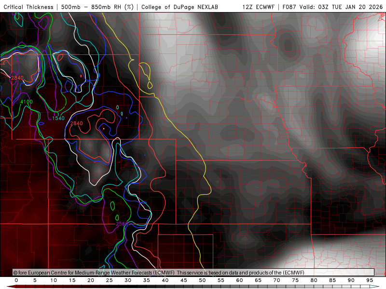Click the 35 value on the color scale
The height and width of the screenshot is (289, 386).
pyautogui.click(x=147, y=280)
